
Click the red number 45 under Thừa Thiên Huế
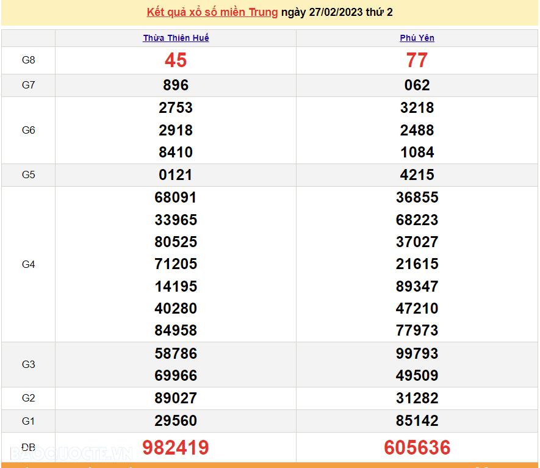[x=175, y=60]
